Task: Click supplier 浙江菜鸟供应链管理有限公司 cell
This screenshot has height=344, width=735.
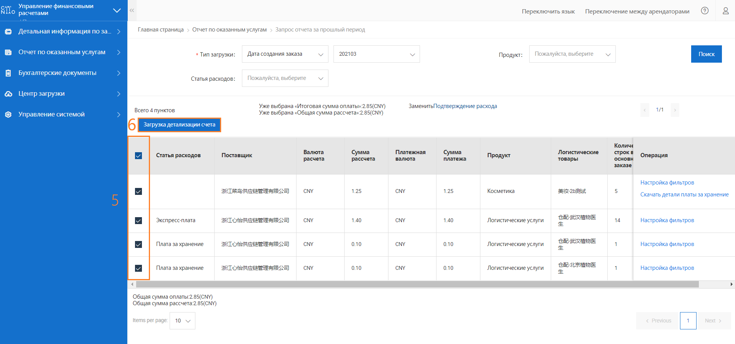Action: (255, 191)
